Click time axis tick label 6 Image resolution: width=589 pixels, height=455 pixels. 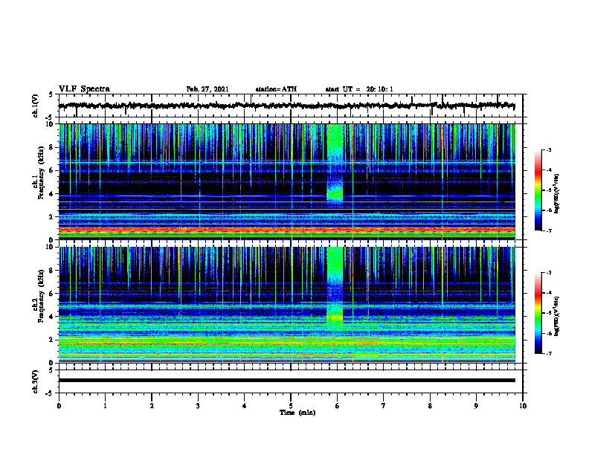pos(338,406)
